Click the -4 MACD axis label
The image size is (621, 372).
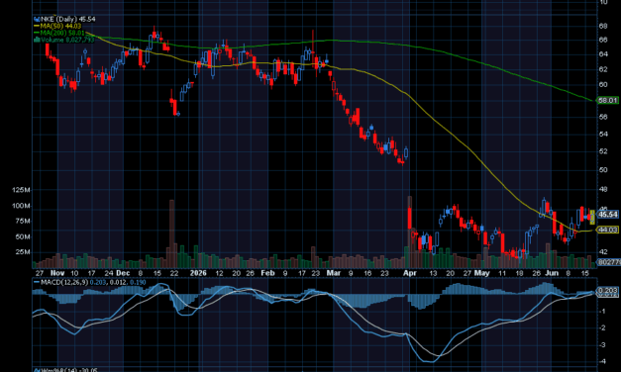pyautogui.click(x=602, y=362)
